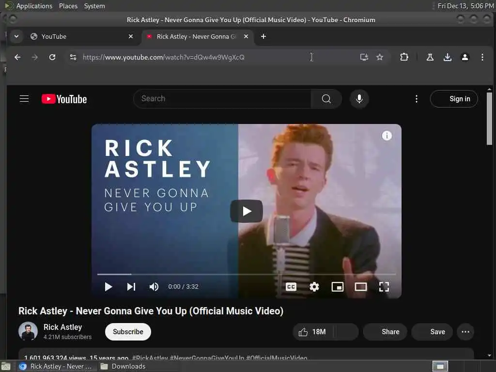The height and width of the screenshot is (372, 496).
Task: Click the scroll-down arrow of the page scrollbar
Action: pyautogui.click(x=489, y=355)
